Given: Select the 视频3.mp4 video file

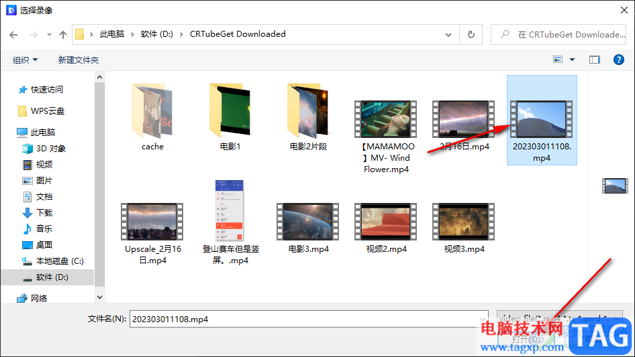Looking at the screenshot, I should point(464,228).
